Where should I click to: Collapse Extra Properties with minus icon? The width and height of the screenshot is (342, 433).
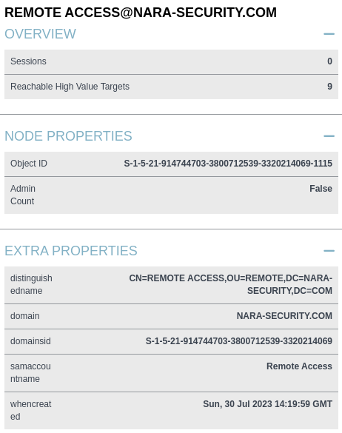coord(329,251)
